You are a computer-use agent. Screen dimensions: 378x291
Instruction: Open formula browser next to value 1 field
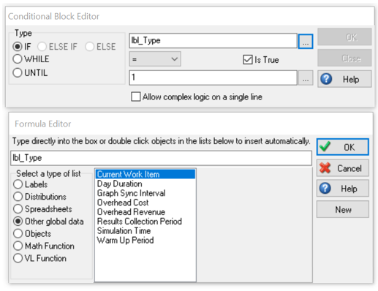306,78
